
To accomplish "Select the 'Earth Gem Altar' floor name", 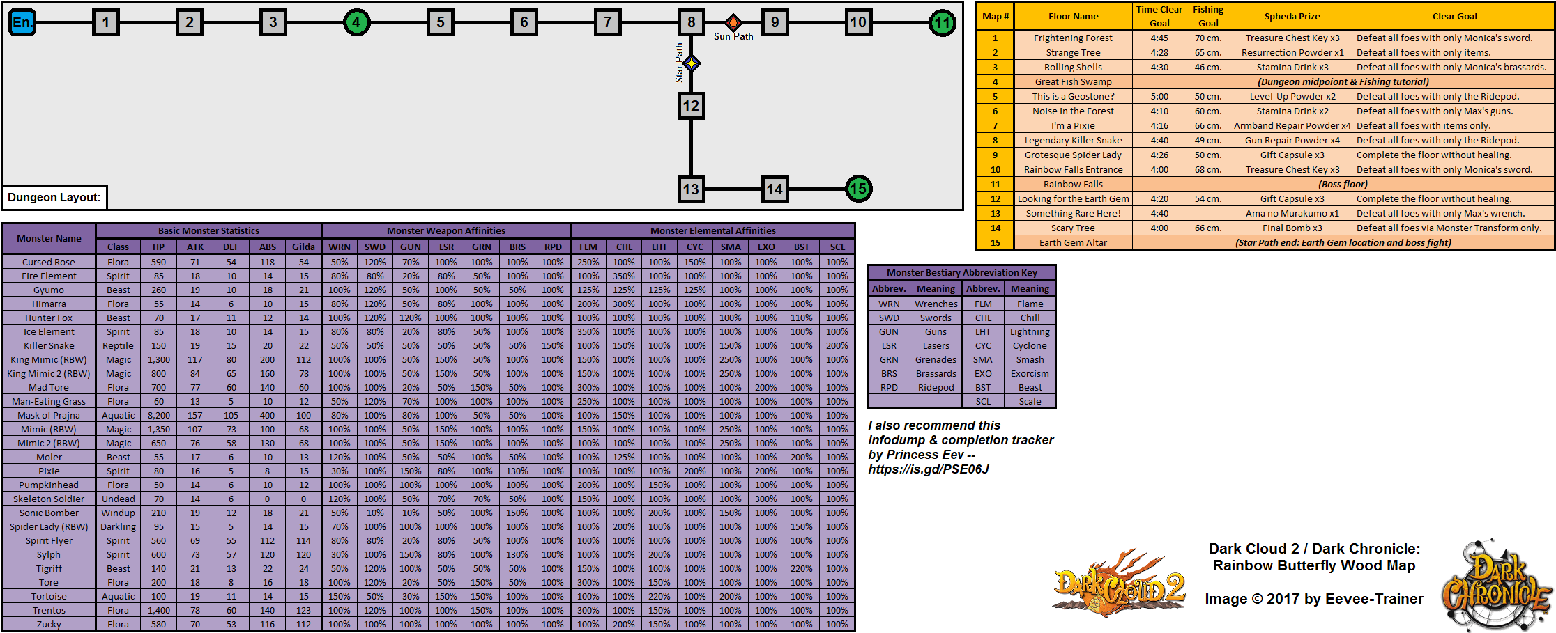I will [x=1074, y=243].
